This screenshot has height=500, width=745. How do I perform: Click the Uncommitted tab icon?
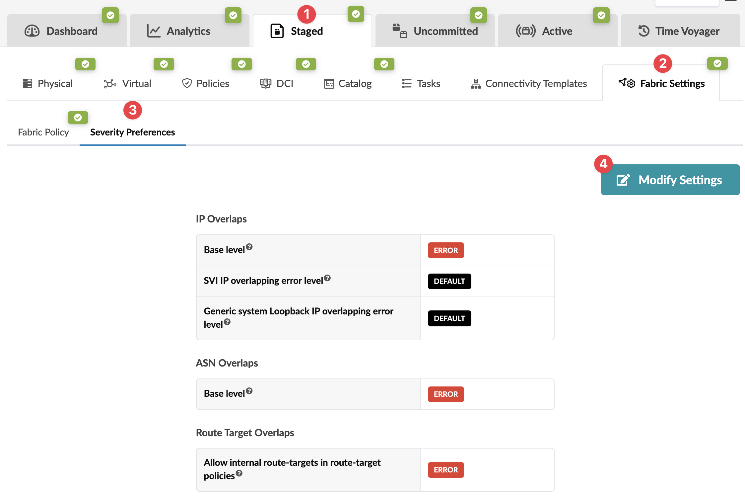pos(399,31)
